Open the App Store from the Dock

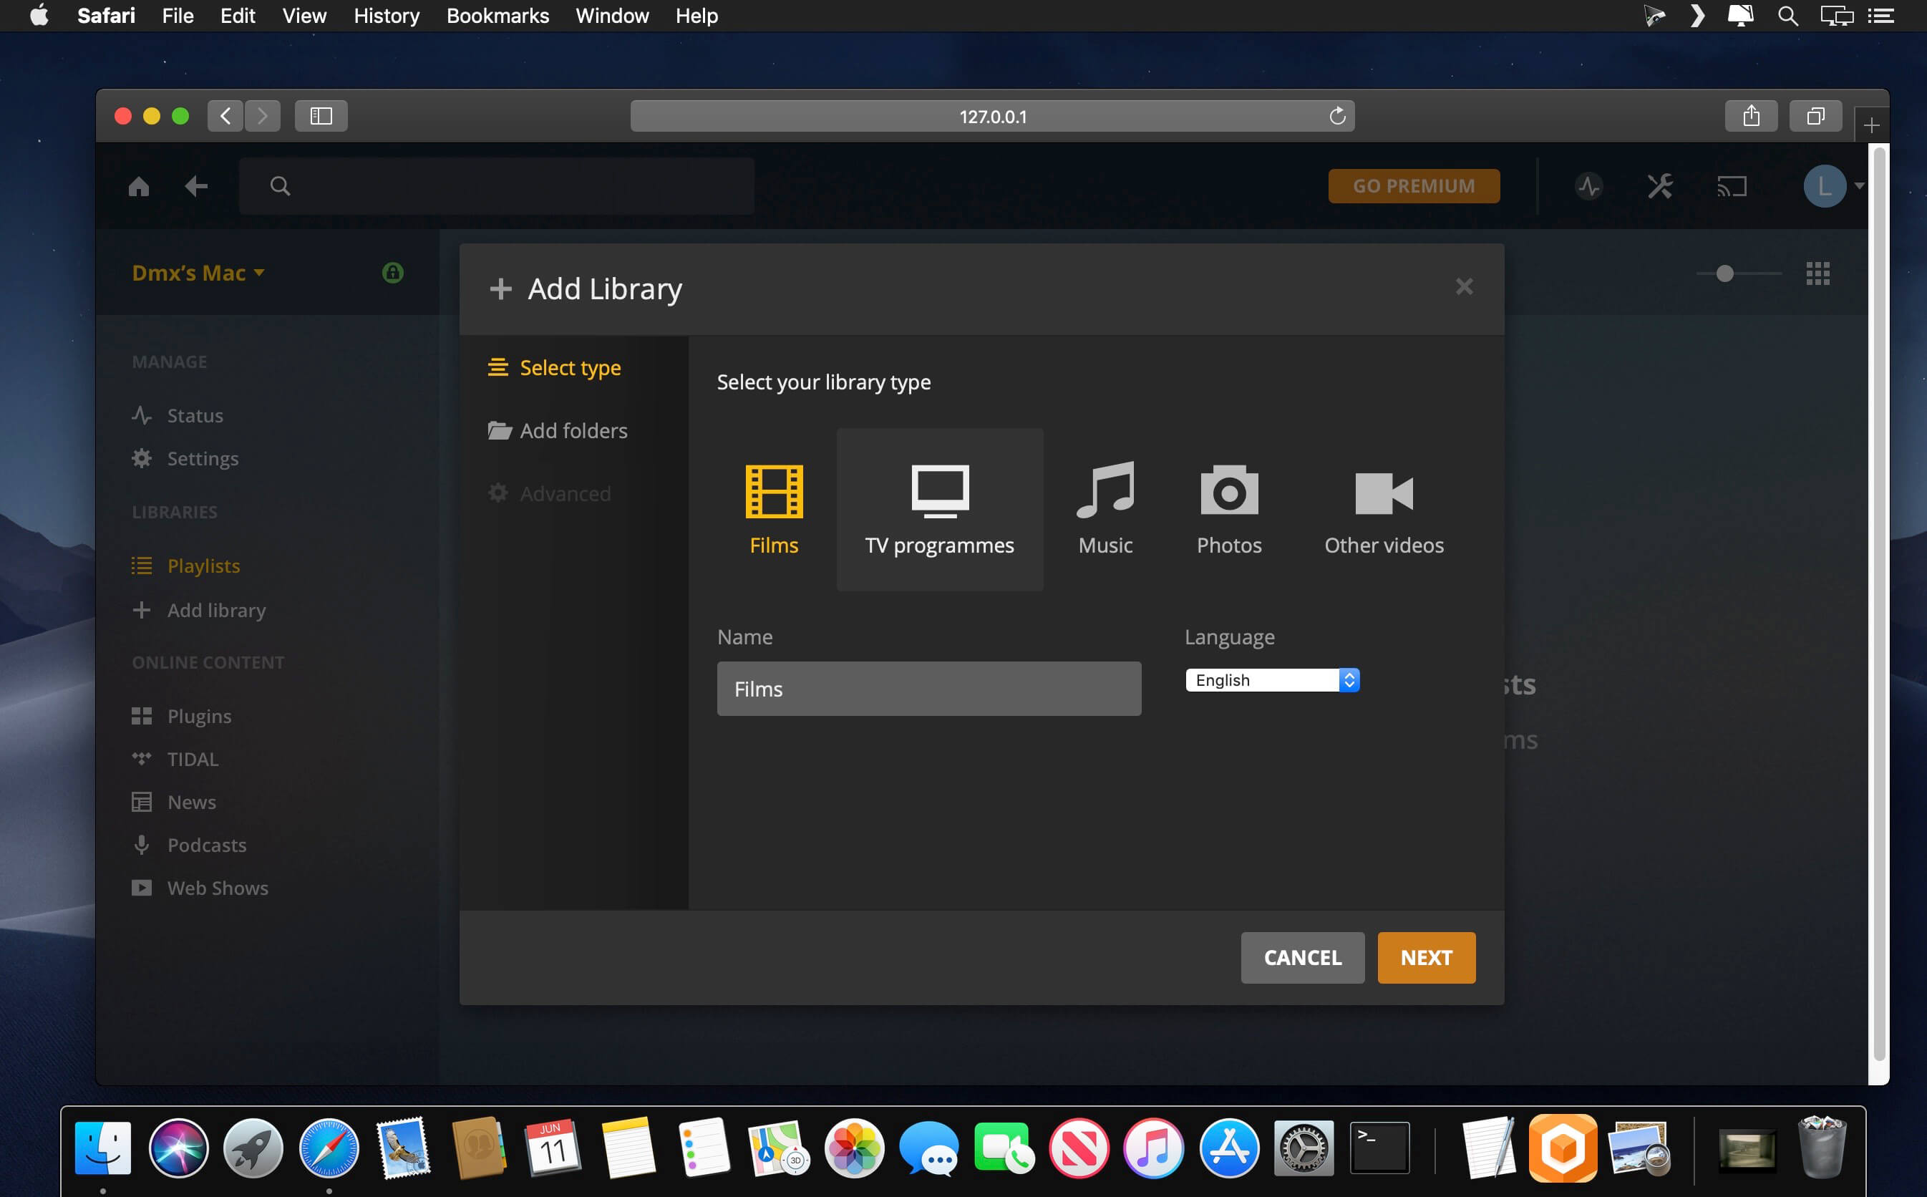pyautogui.click(x=1228, y=1147)
